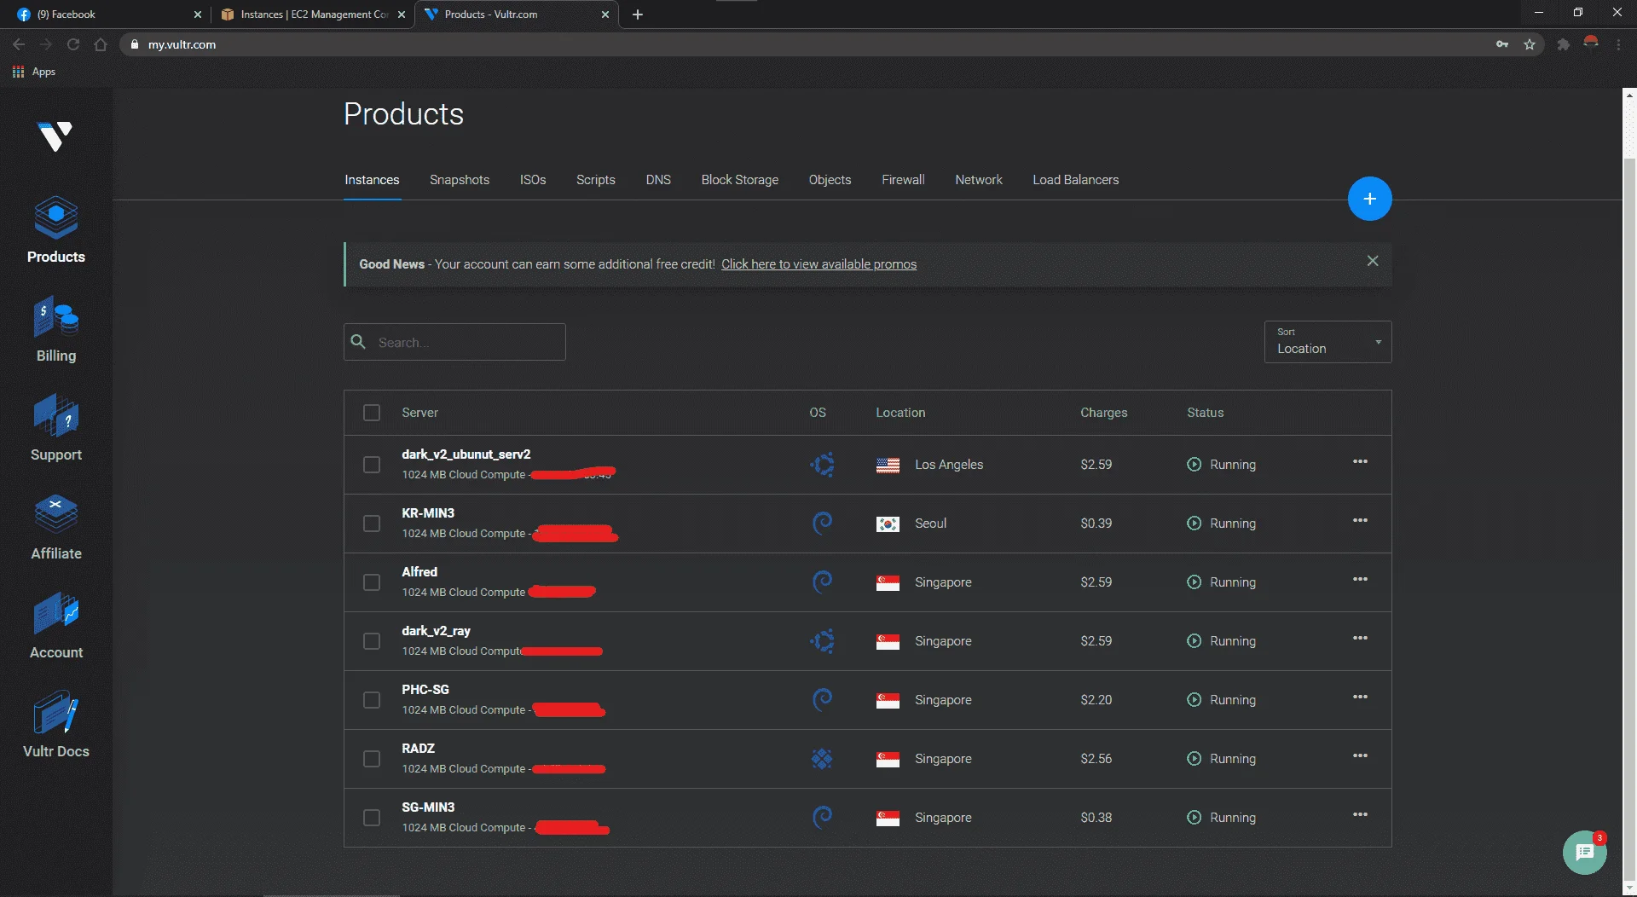1637x897 pixels.
Task: Click the Debian OS icon for SG-MIN3
Action: point(822,818)
